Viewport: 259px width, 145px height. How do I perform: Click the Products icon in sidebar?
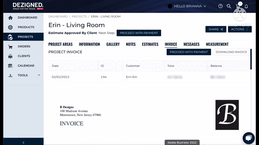coord(11,27)
